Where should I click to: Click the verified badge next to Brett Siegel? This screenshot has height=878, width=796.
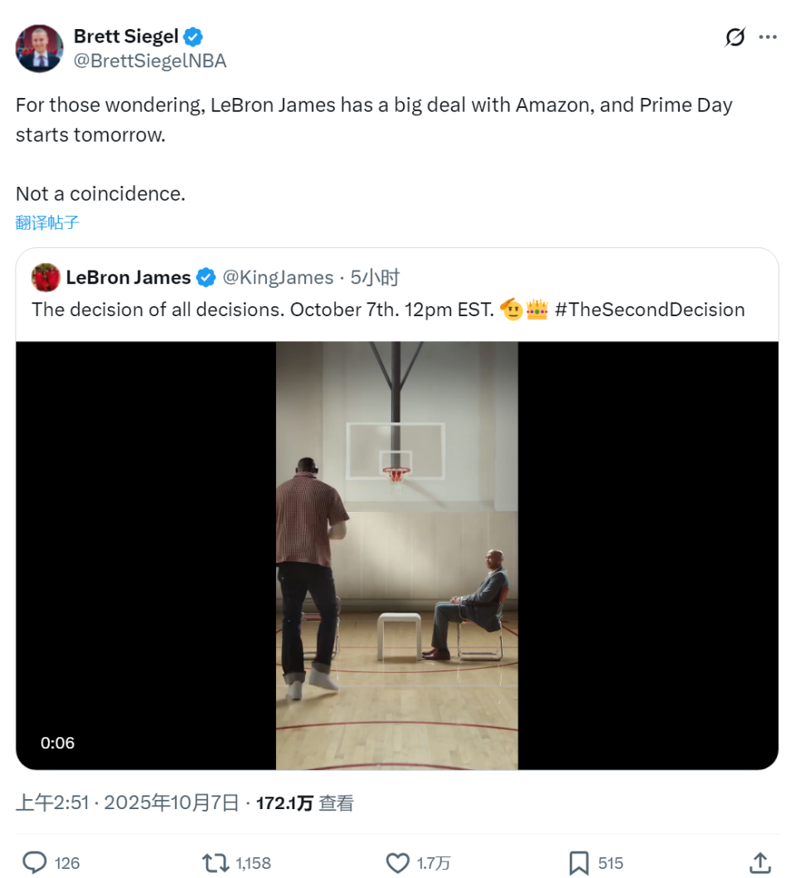pyautogui.click(x=194, y=37)
